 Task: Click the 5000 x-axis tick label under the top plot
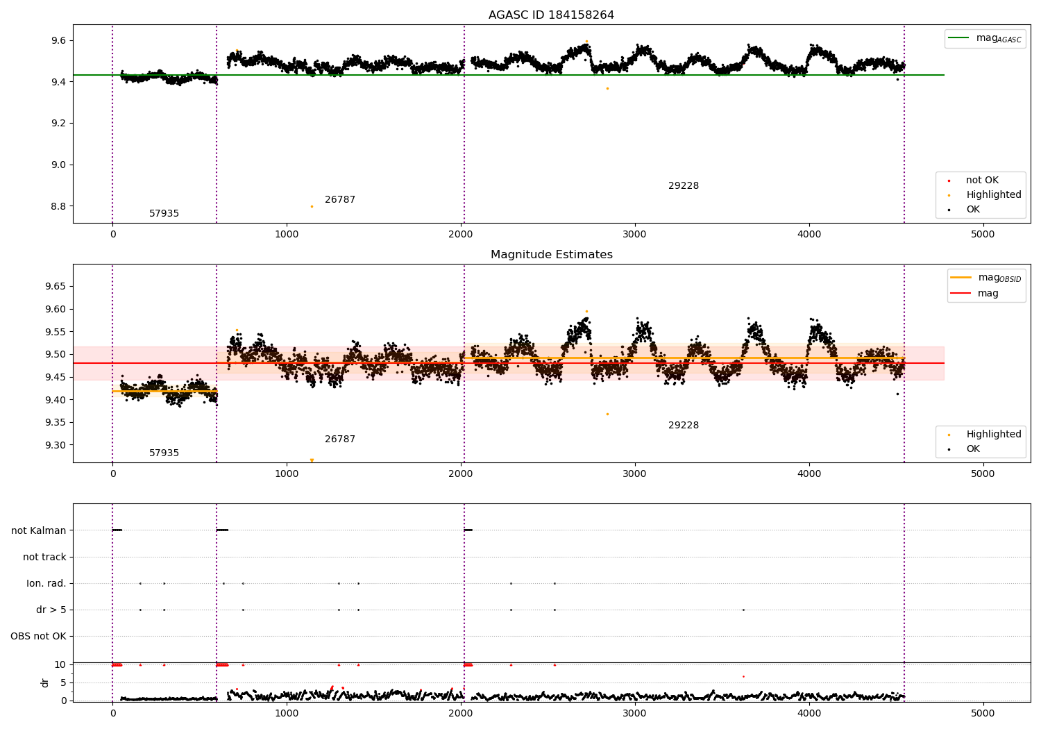point(983,235)
